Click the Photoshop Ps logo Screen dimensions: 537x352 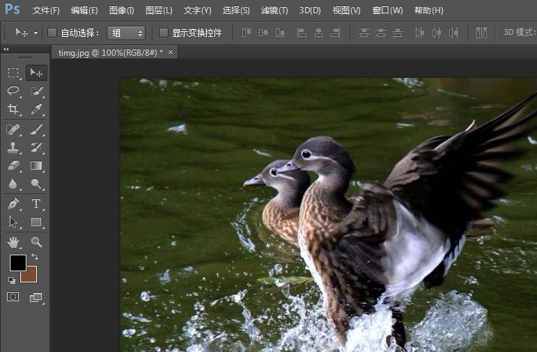pyautogui.click(x=13, y=9)
